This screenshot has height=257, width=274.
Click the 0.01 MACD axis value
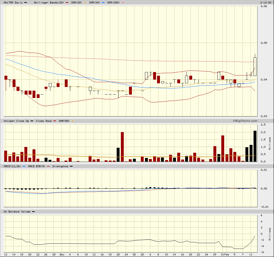[264, 170]
